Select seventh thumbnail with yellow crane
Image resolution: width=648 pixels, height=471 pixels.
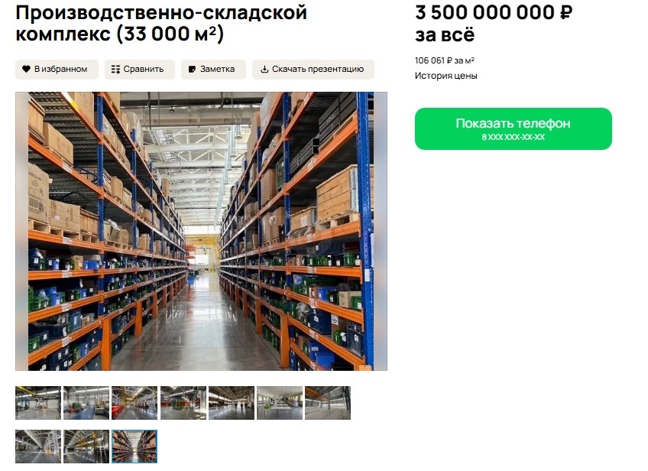pyautogui.click(x=328, y=403)
